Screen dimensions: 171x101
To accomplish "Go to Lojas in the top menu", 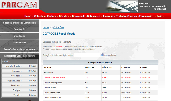I will pyautogui.click(x=160, y=16).
